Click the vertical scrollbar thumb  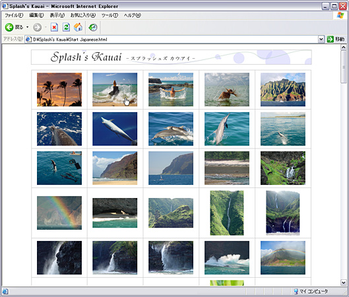(x=344, y=67)
